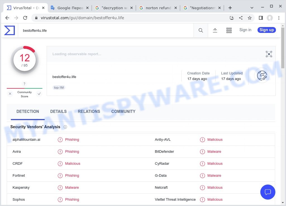The image size is (286, 206).
Task: Click the alert icon in the Netcraft row
Action: 202,188
